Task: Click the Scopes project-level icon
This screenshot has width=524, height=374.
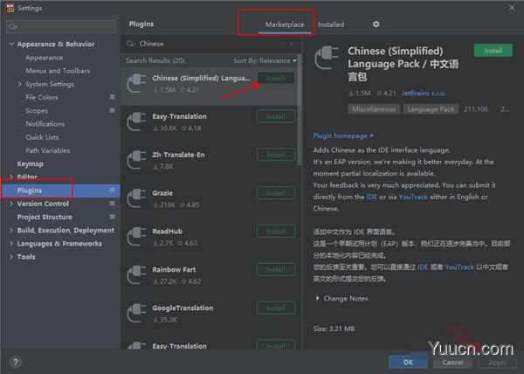Action: point(113,110)
